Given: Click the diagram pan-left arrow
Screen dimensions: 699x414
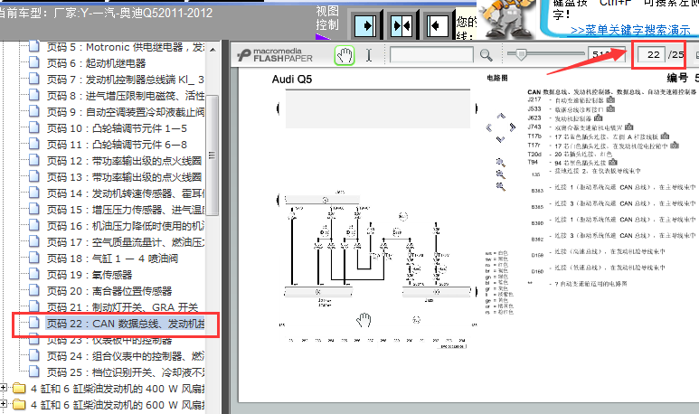Looking at the screenshot, I should [x=489, y=127].
